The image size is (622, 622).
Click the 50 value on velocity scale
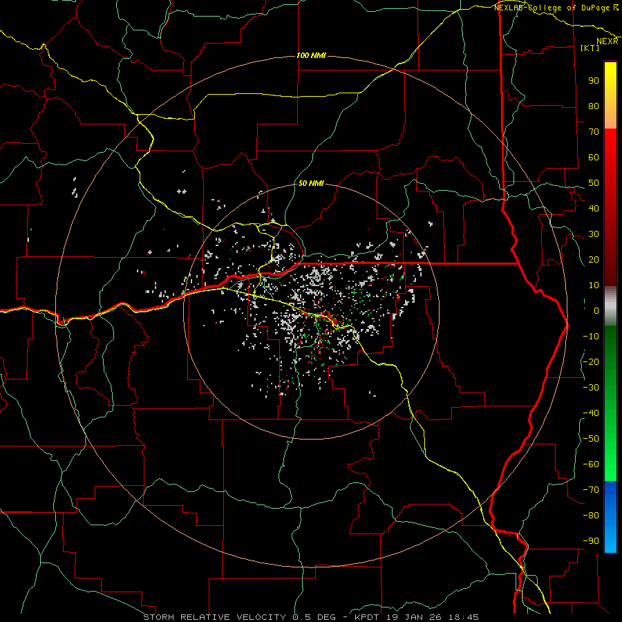tap(594, 183)
